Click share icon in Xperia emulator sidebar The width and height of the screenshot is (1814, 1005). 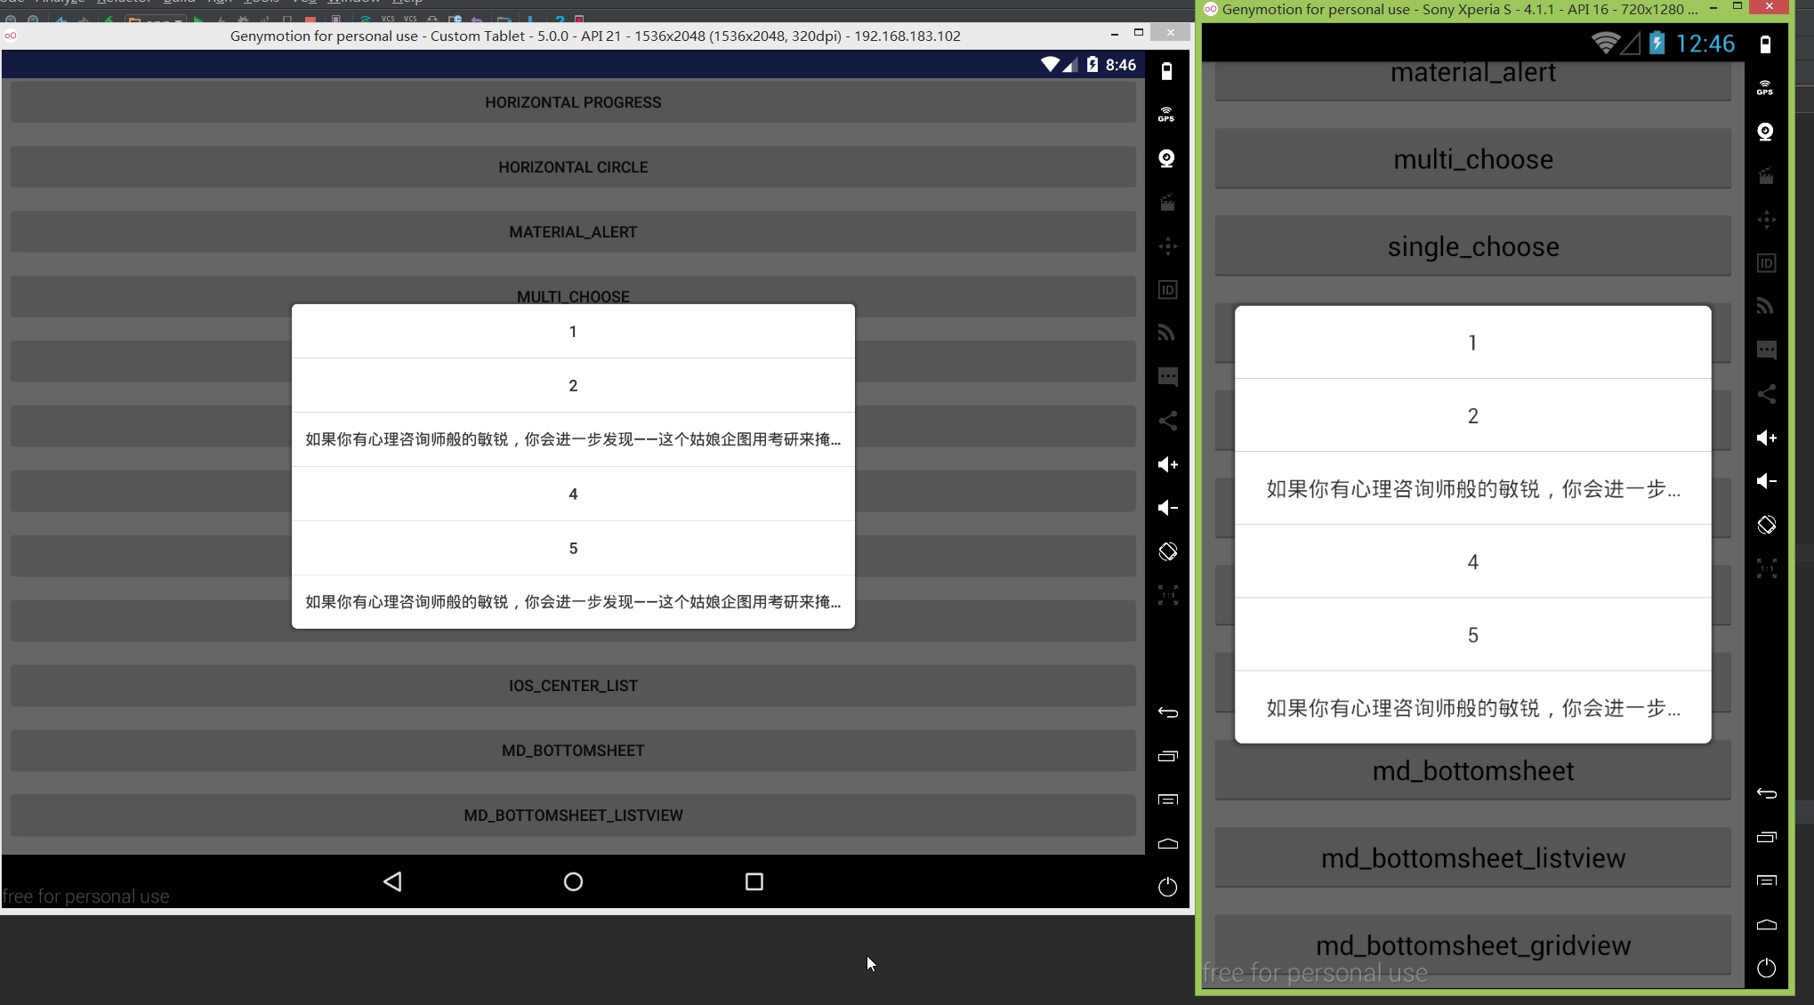1766,394
